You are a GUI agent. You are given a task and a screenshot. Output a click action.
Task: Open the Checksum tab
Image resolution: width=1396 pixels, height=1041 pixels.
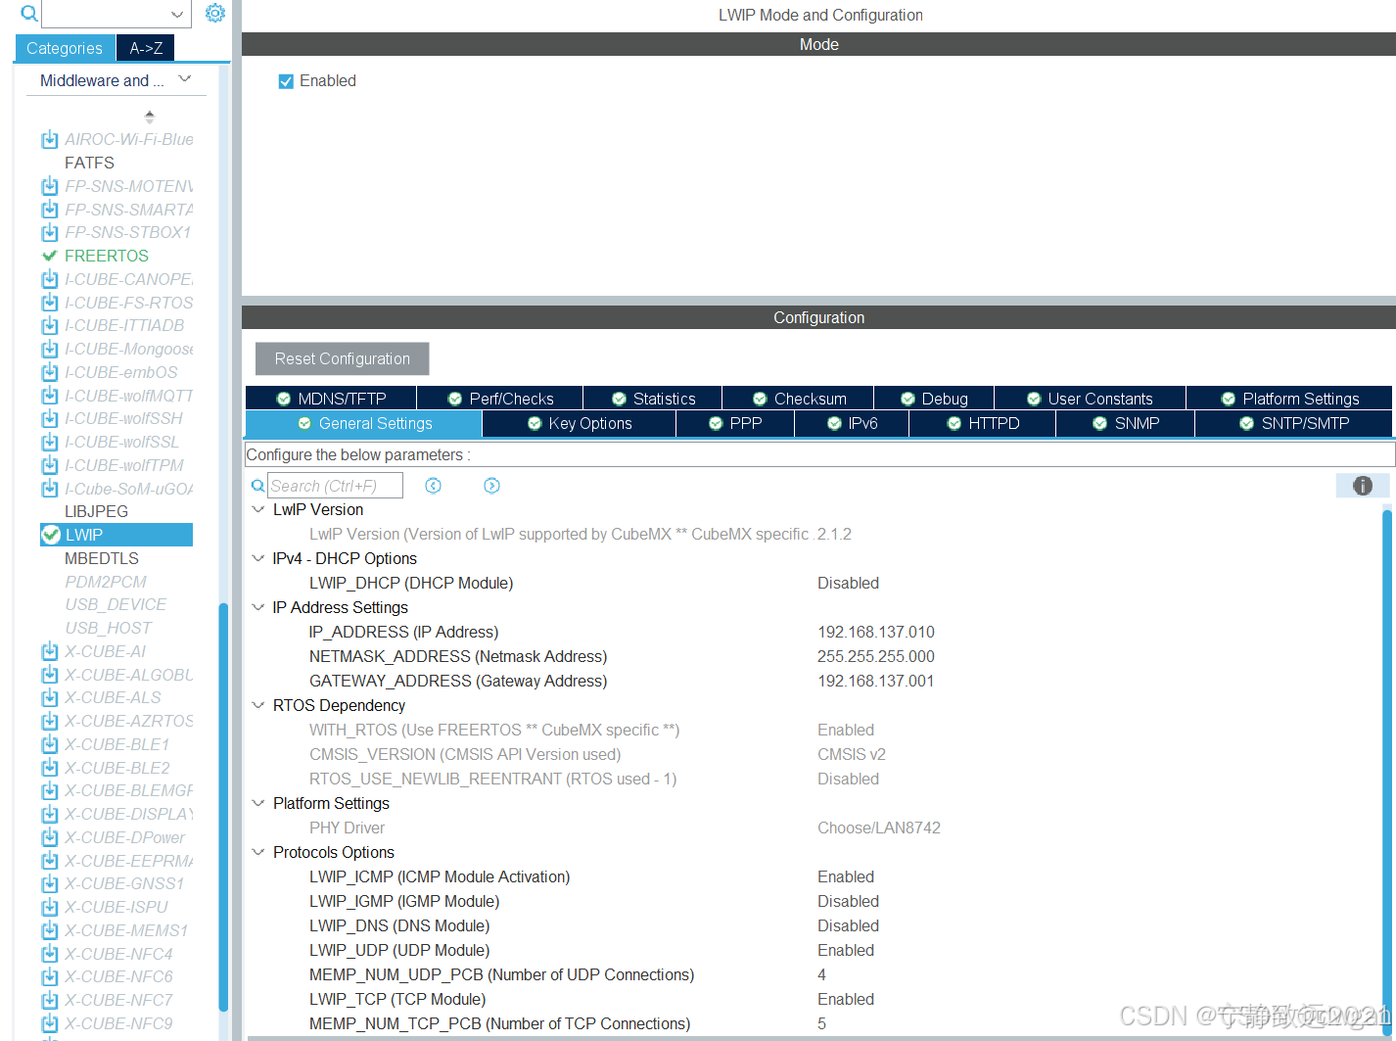click(x=799, y=399)
